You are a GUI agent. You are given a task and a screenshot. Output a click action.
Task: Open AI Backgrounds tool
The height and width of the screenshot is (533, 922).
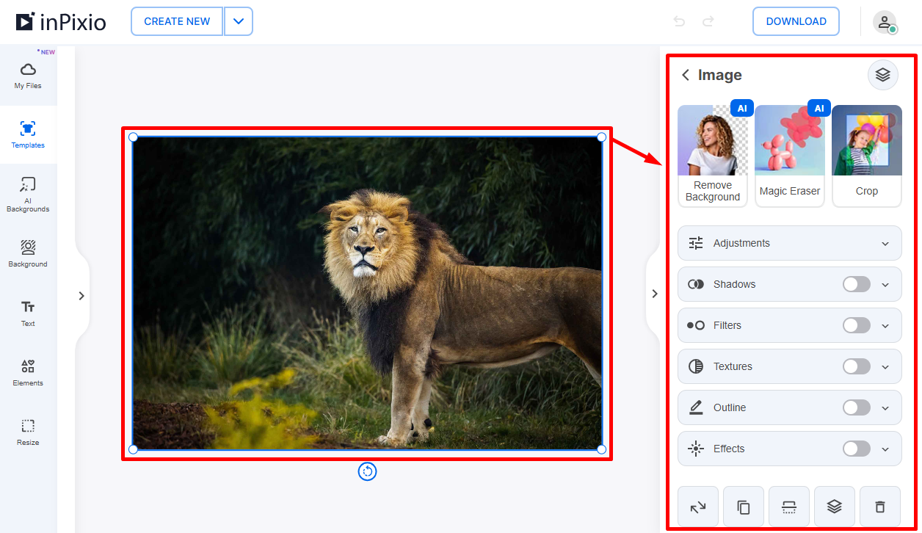point(28,195)
